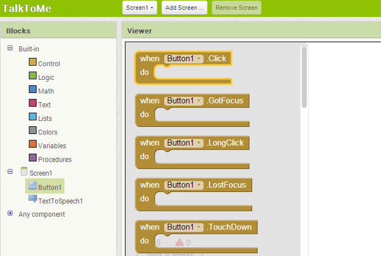Image resolution: width=381 pixels, height=256 pixels.
Task: Open the Screen1 dropdown button
Action: pyautogui.click(x=140, y=8)
